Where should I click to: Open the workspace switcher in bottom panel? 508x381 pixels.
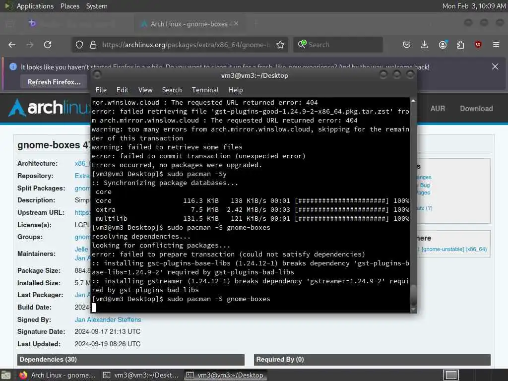pyautogui.click(x=450, y=375)
